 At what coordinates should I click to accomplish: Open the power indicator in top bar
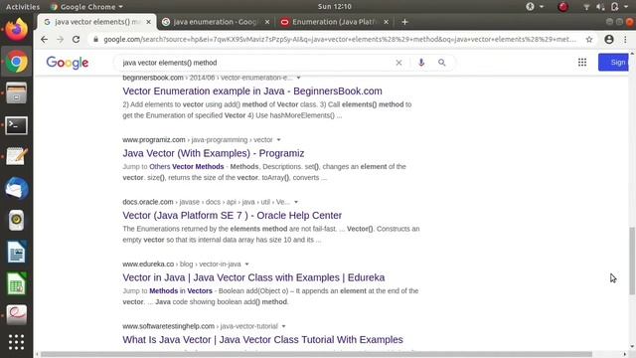pyautogui.click(x=614, y=7)
